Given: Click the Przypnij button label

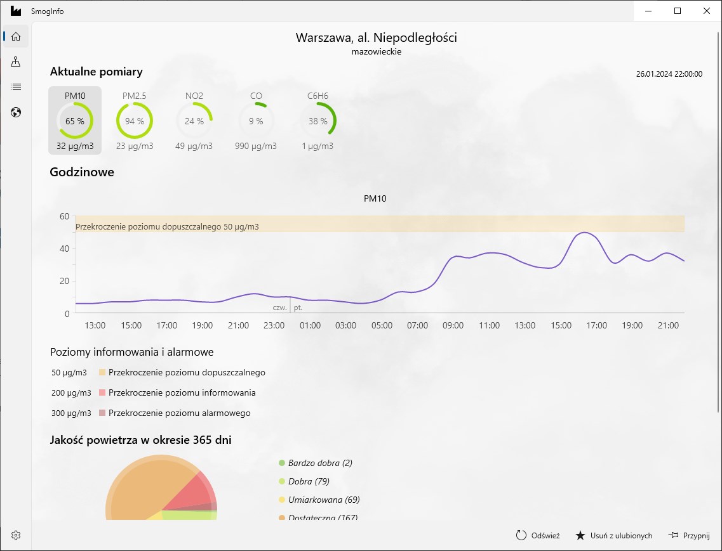Looking at the screenshot, I should pyautogui.click(x=696, y=535).
